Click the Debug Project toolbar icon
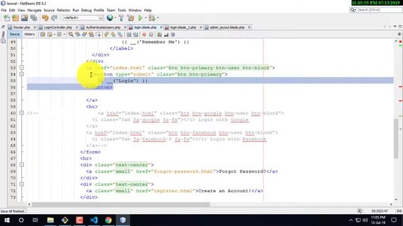The width and height of the screenshot is (403, 226). [152, 18]
